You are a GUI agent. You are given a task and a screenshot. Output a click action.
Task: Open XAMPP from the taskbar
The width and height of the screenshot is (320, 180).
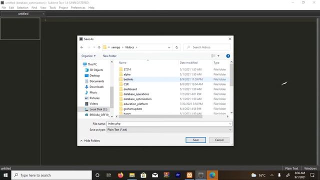pyautogui.click(x=189, y=175)
